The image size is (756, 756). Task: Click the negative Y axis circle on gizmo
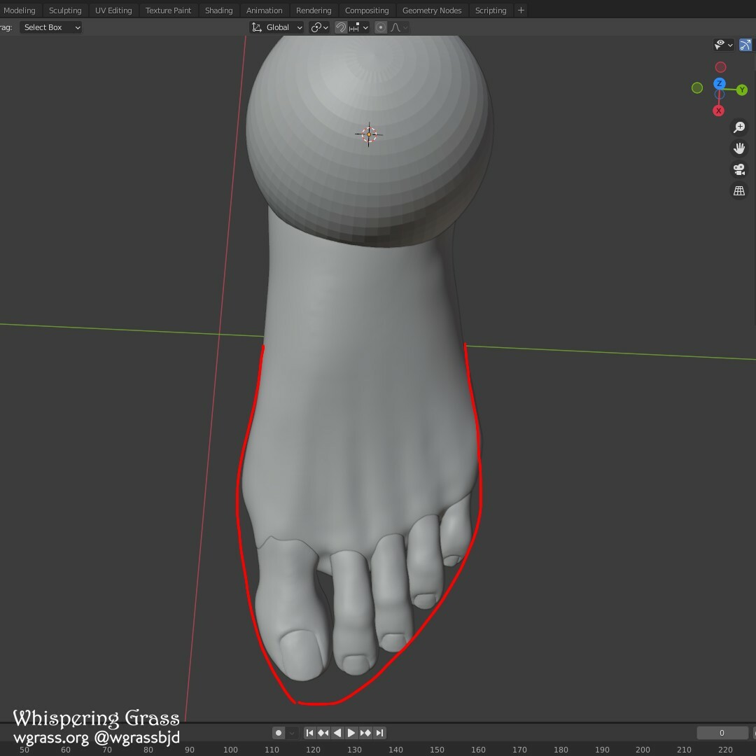click(x=697, y=87)
